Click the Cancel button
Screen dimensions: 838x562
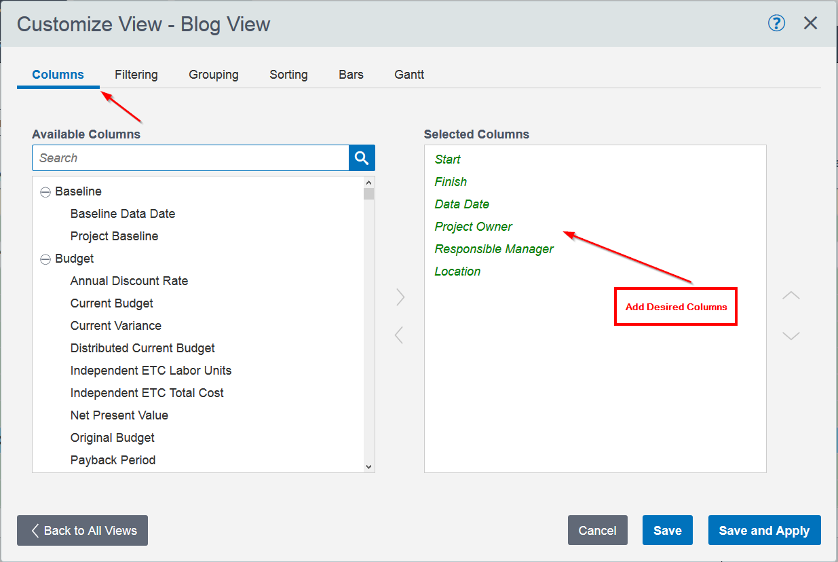click(x=597, y=531)
